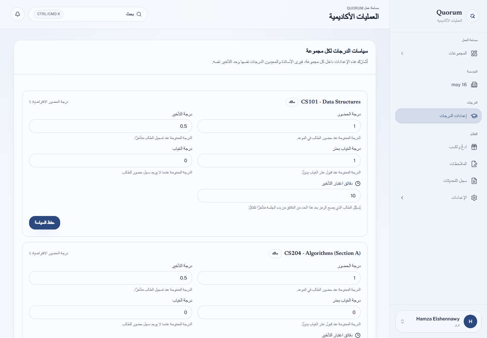
Task: Click the CS101 - Data Structures title
Action: point(331,102)
